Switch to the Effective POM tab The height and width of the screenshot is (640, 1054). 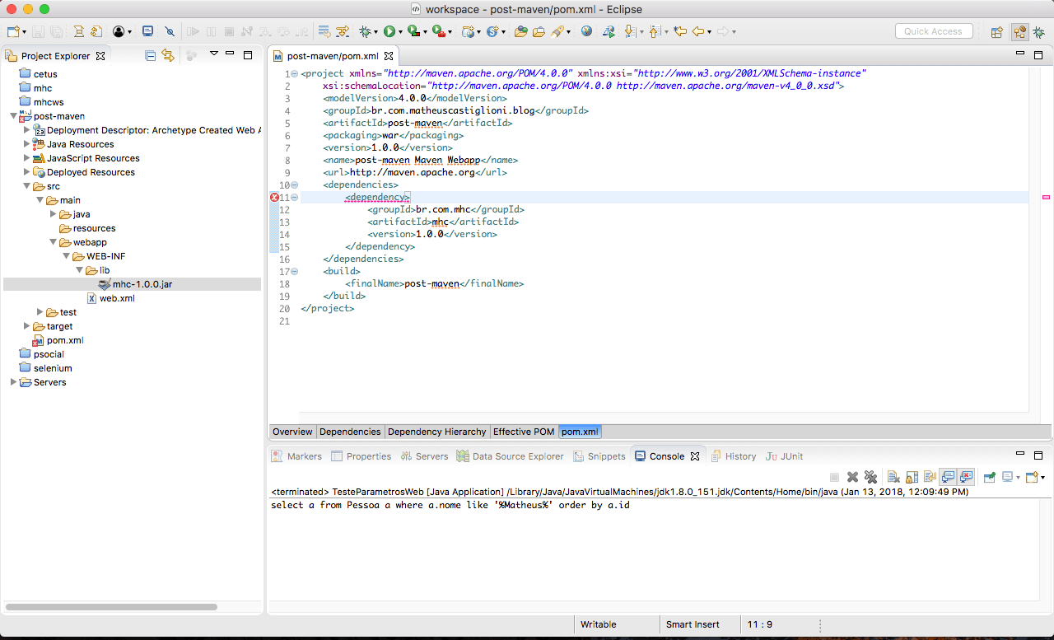point(524,432)
